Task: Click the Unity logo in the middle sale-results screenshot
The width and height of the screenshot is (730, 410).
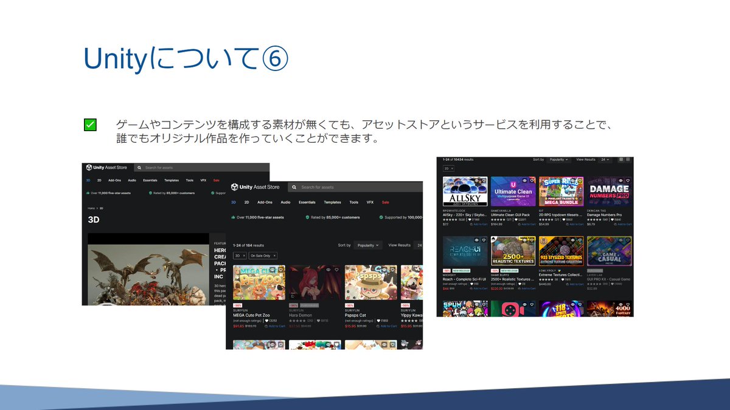Action: coord(235,187)
